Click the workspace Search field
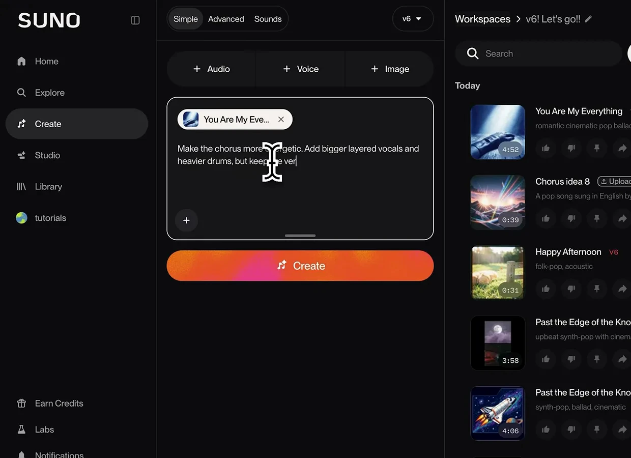Screen dimensions: 631x458 click(x=538, y=53)
